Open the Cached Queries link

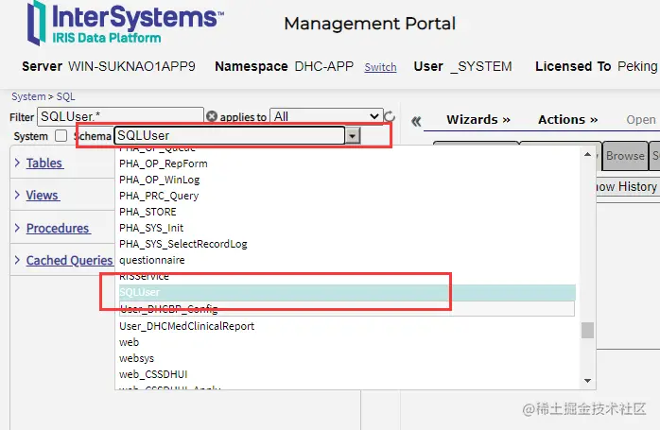69,261
